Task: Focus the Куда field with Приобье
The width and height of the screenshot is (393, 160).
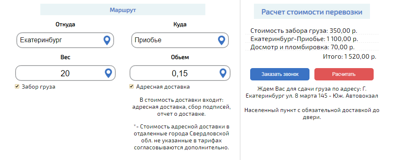Action: pos(180,40)
